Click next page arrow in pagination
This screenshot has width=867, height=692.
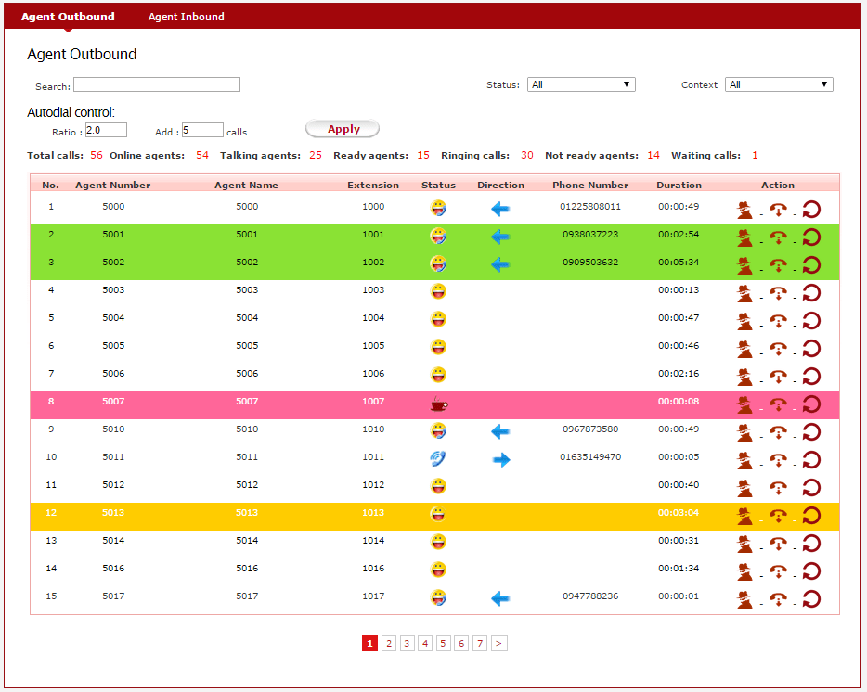[498, 644]
